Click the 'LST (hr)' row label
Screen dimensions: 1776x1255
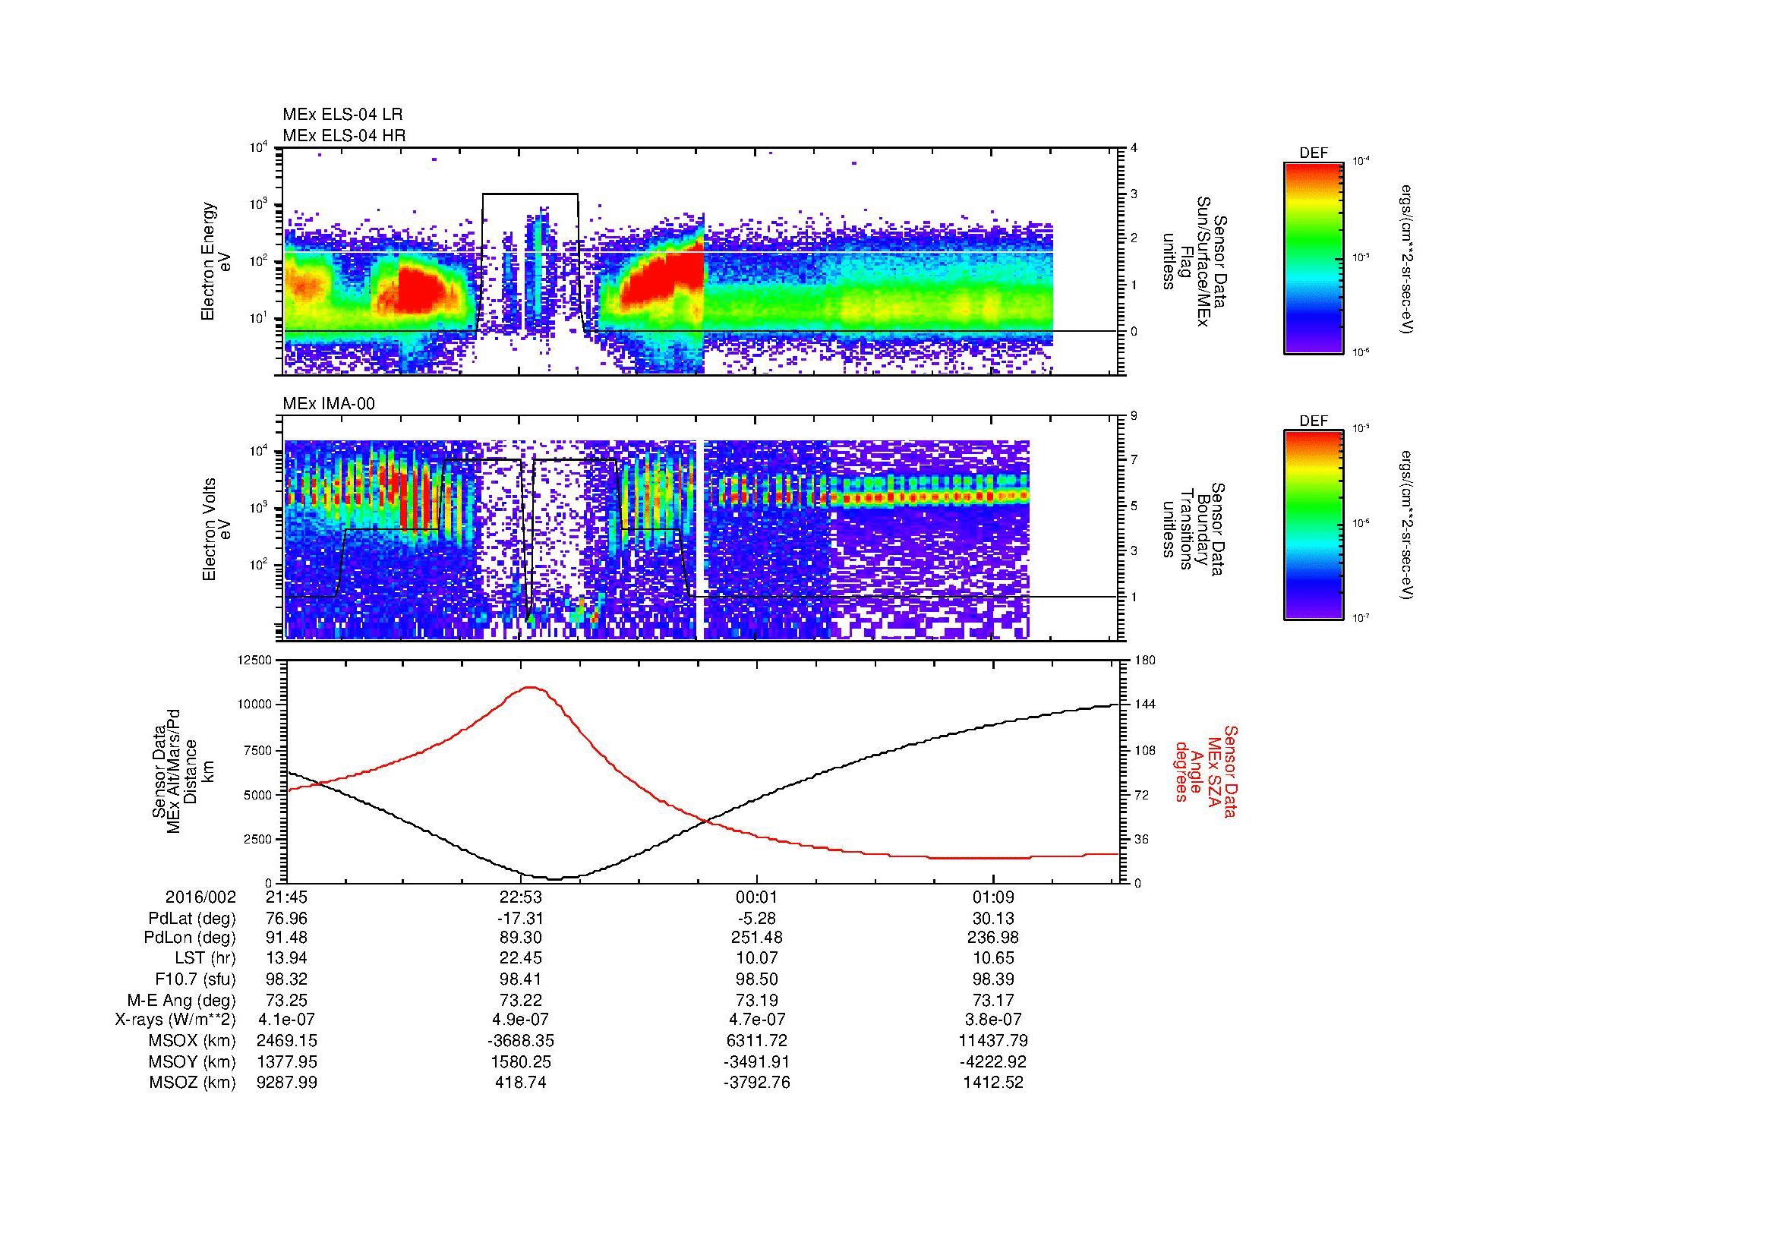point(205,959)
